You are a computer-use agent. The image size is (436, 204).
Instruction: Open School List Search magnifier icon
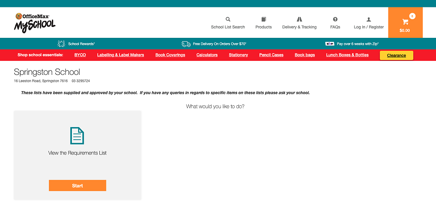click(228, 20)
